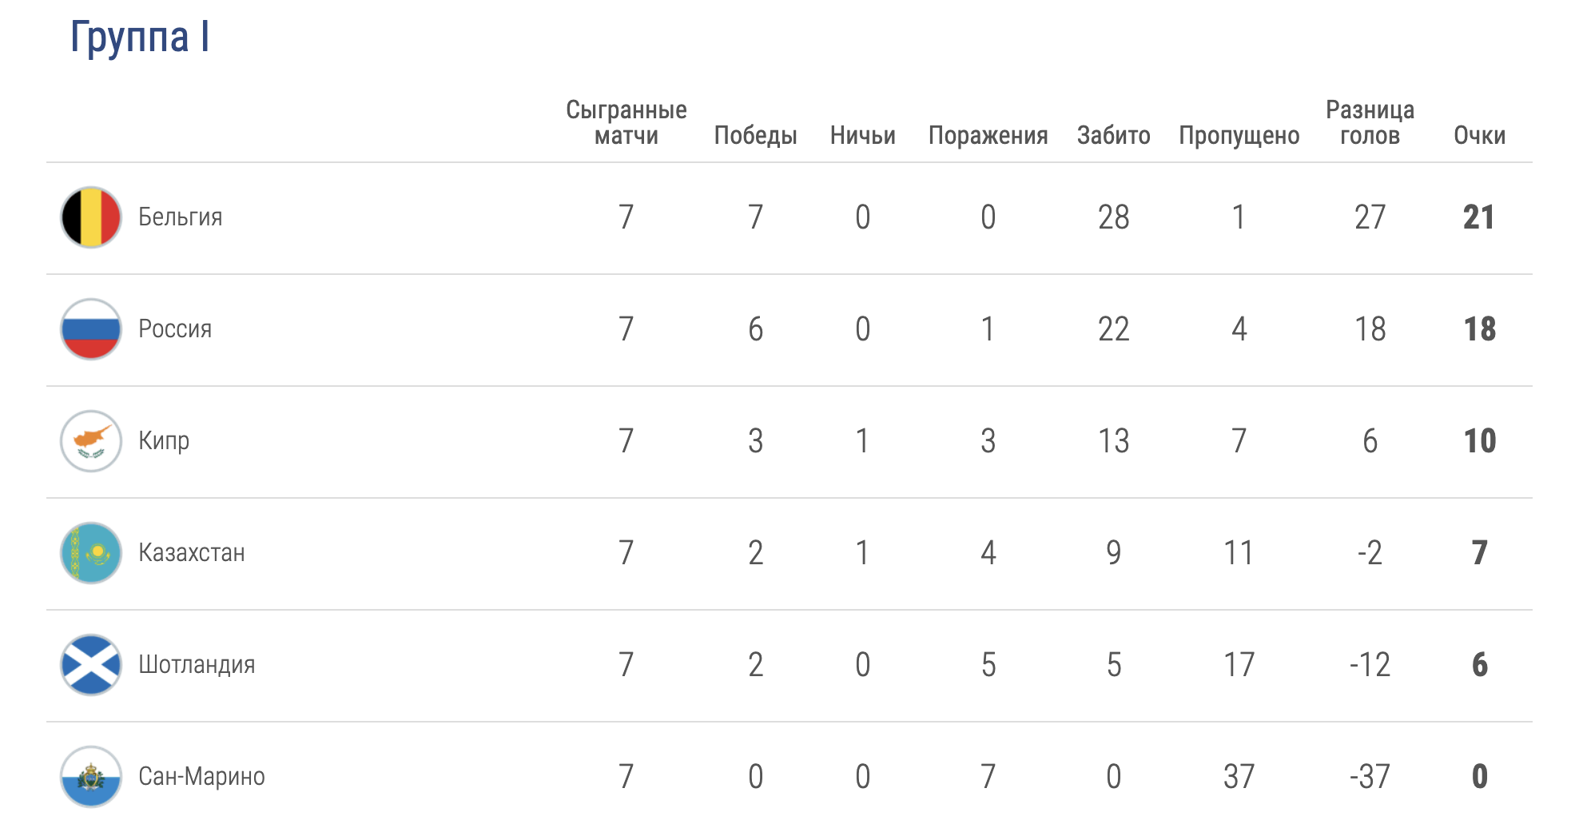Open the Бельгия team link
The height and width of the screenshot is (836, 1579).
[x=180, y=217]
